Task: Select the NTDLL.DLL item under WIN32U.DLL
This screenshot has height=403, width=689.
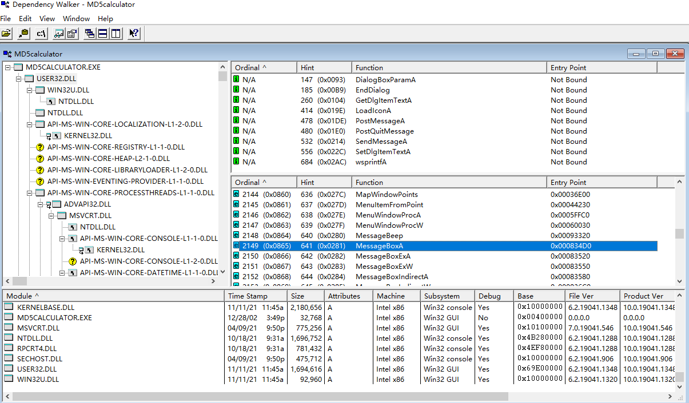Action: click(76, 102)
